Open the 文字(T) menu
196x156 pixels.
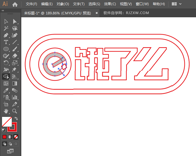click(x=79, y=4)
